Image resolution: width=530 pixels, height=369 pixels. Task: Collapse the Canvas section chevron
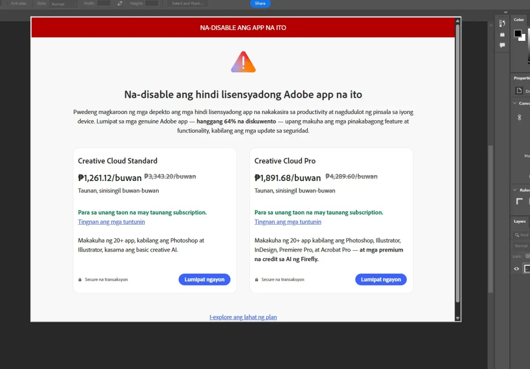(515, 103)
